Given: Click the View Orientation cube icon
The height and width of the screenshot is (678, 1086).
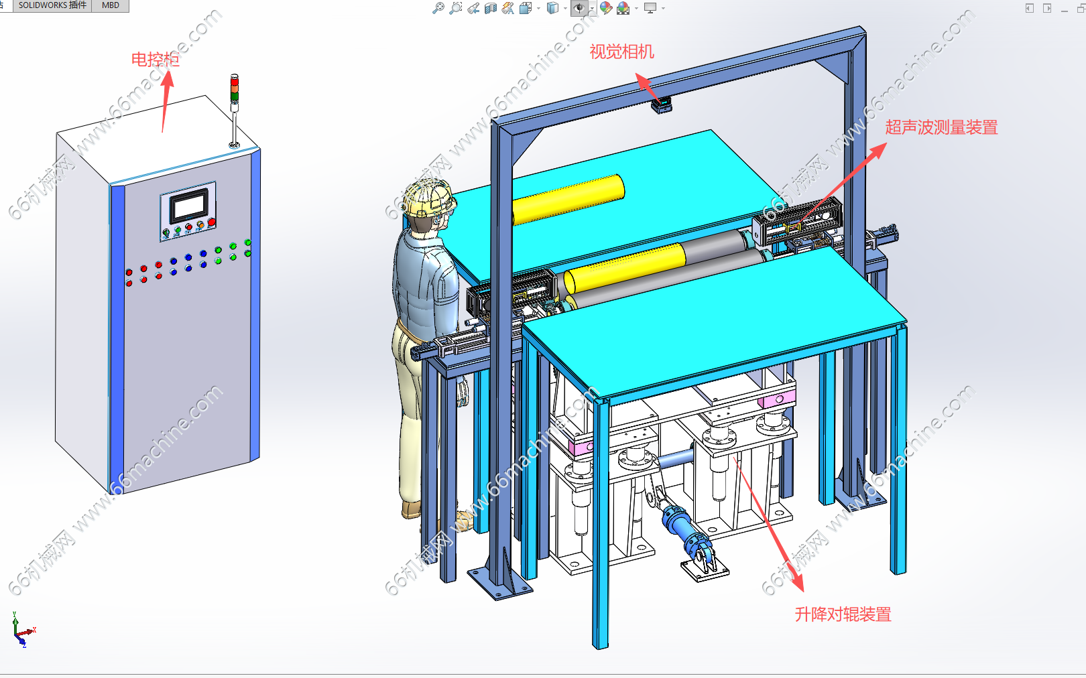Looking at the screenshot, I should click(x=526, y=8).
